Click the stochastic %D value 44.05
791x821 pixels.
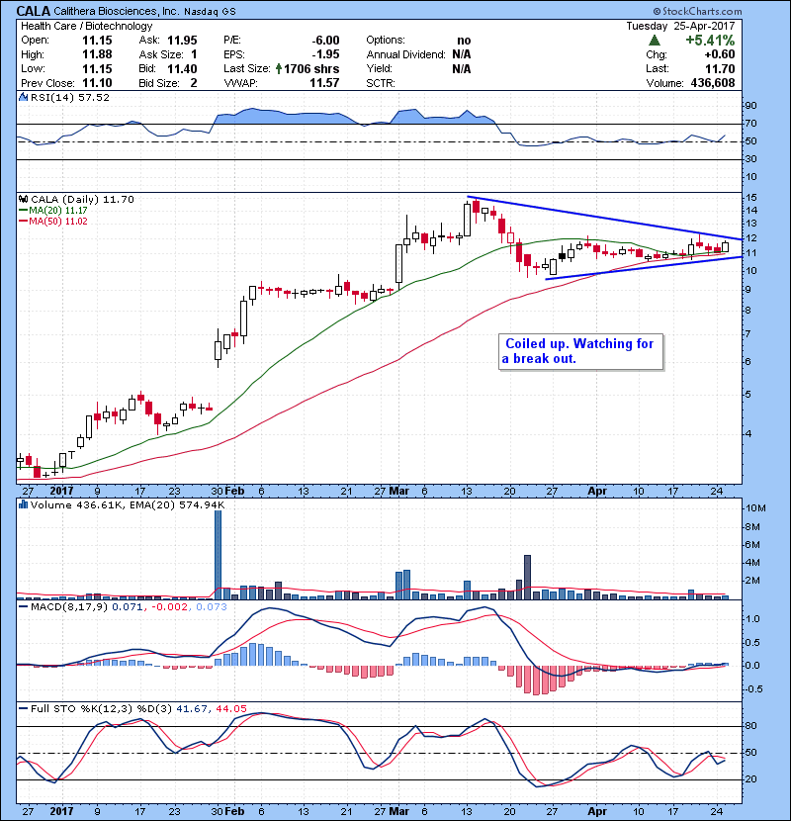click(230, 709)
